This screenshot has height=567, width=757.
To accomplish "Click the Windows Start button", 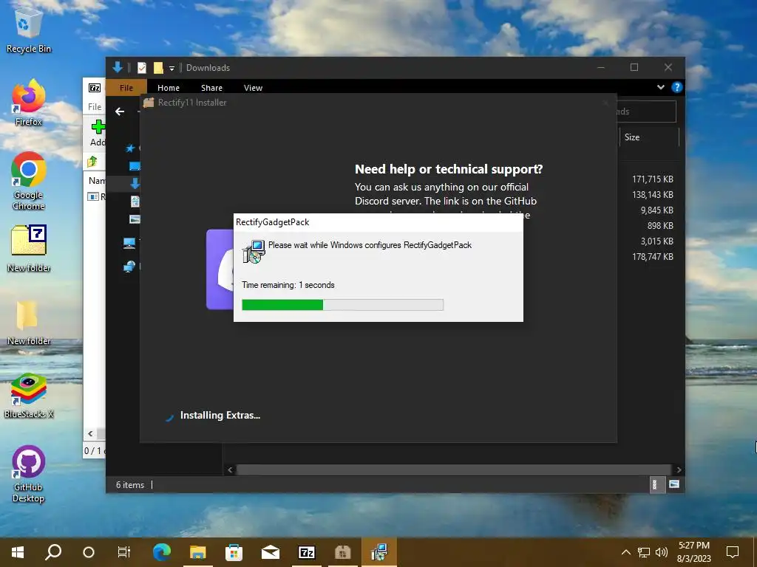I will click(18, 552).
